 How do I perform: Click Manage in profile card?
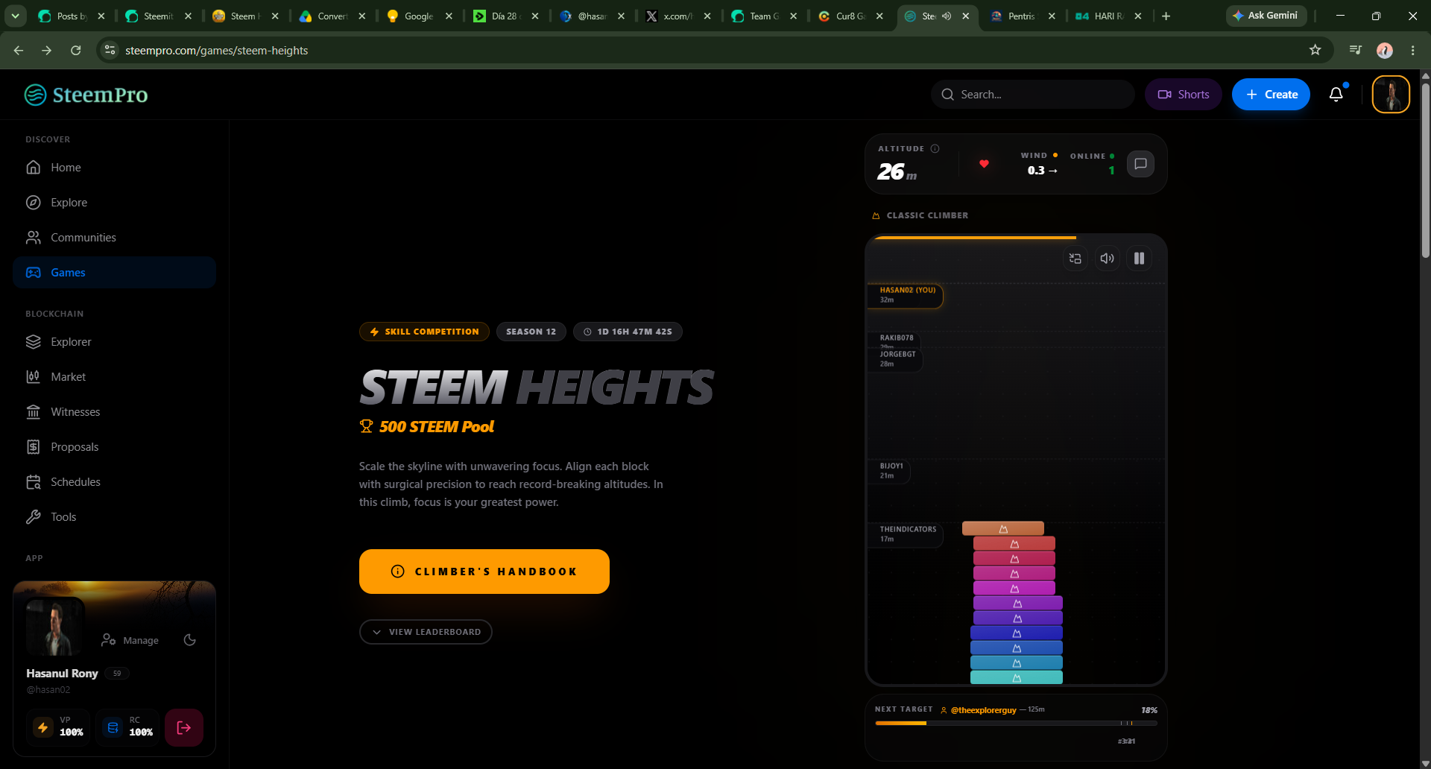(130, 640)
